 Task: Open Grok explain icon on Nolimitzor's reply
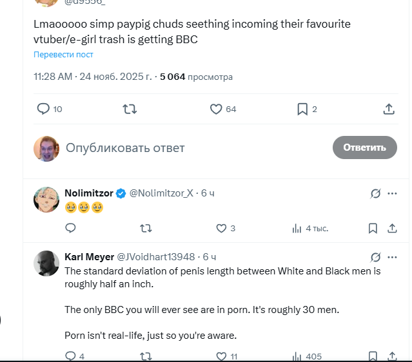coord(375,193)
